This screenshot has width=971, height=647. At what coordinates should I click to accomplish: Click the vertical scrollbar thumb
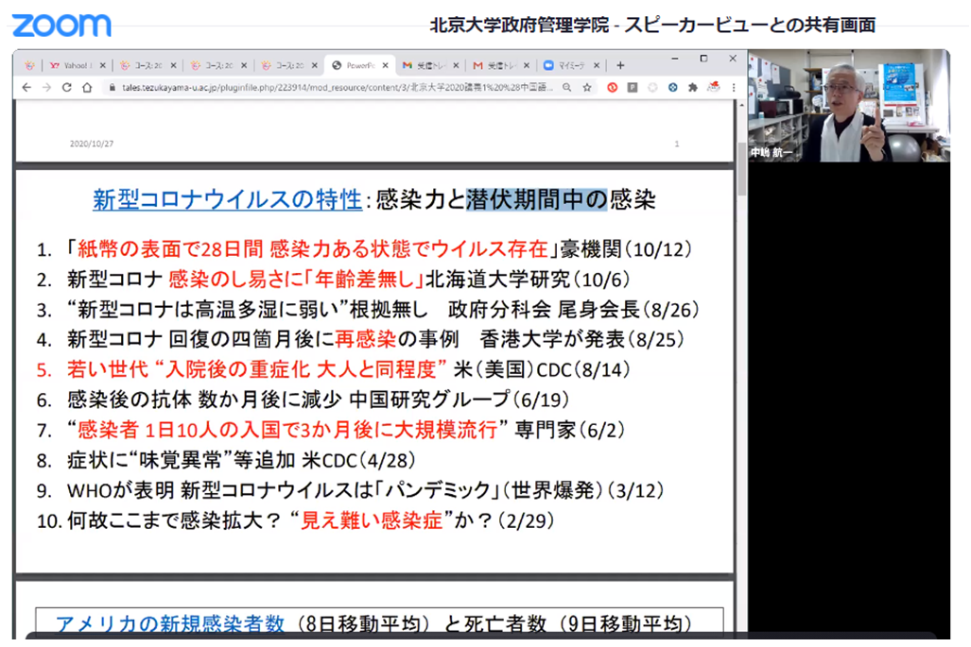click(741, 168)
